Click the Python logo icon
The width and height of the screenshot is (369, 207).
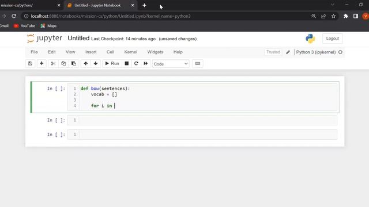click(x=310, y=39)
